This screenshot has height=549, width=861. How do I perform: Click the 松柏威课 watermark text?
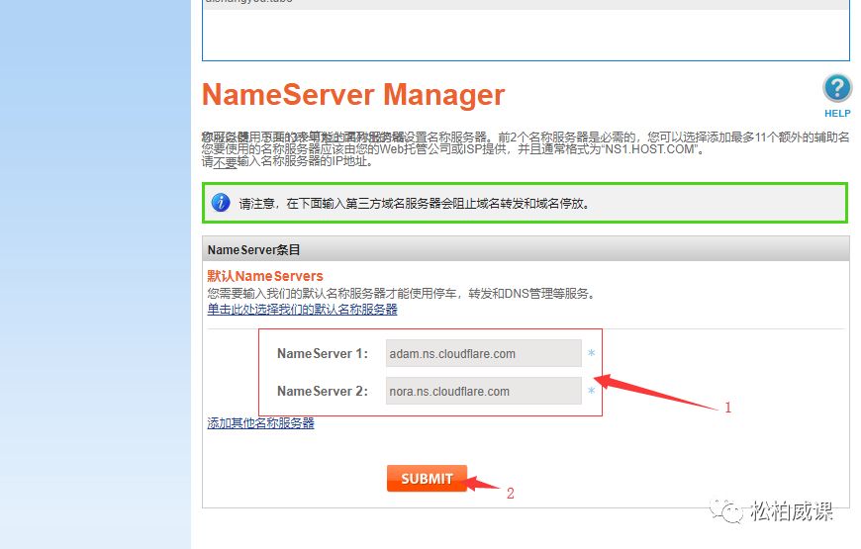(792, 511)
